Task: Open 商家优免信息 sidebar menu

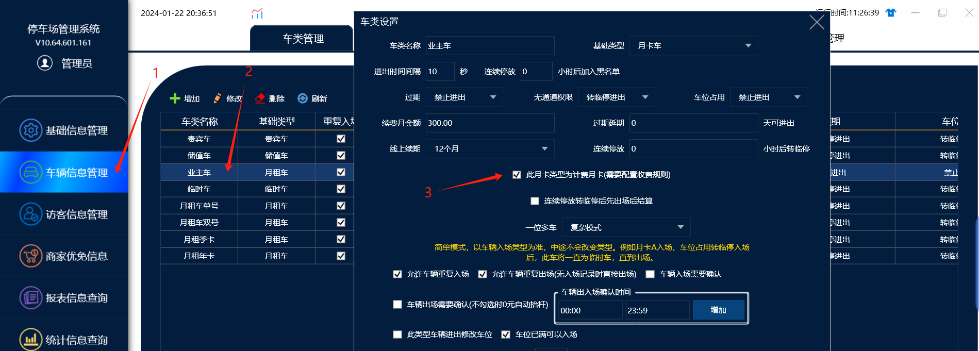Action: (64, 256)
